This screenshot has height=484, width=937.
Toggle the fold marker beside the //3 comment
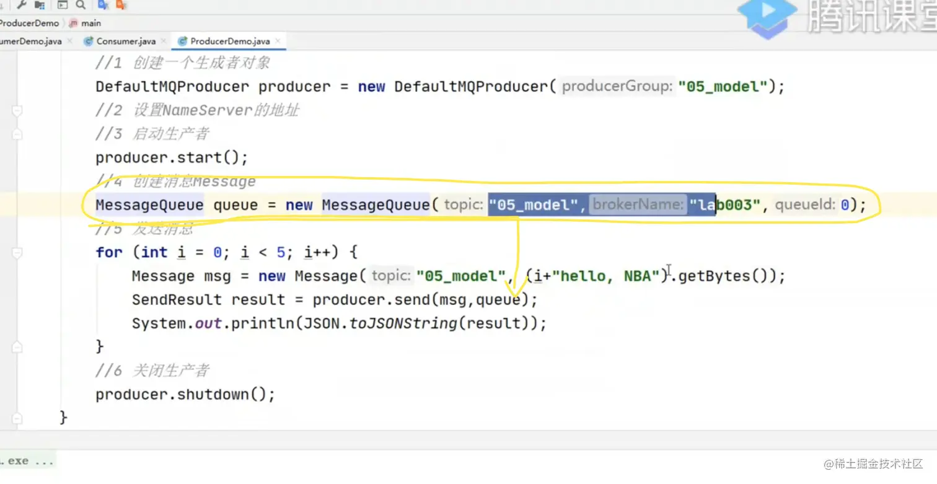click(x=17, y=134)
